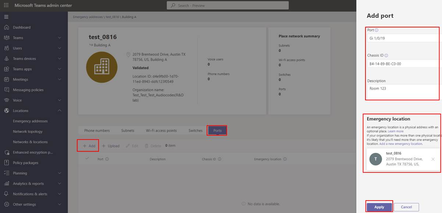Click the Teams icon in sidebar

(7, 38)
